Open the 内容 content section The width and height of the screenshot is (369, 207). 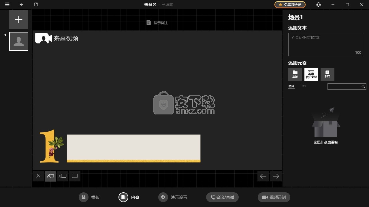click(x=129, y=197)
